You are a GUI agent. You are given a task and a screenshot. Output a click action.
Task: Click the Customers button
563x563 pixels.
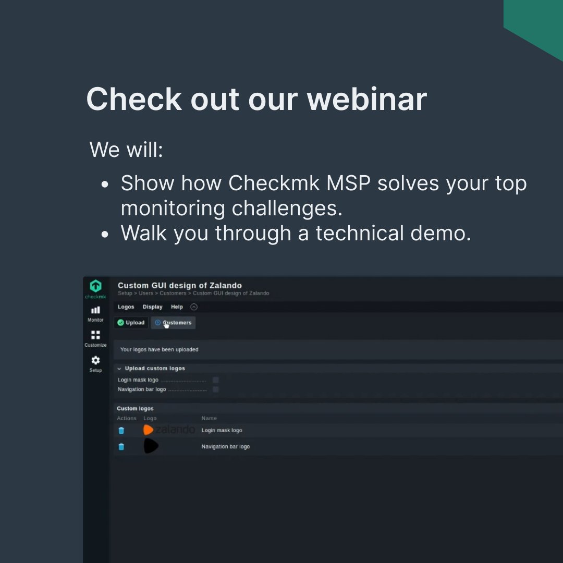point(173,323)
